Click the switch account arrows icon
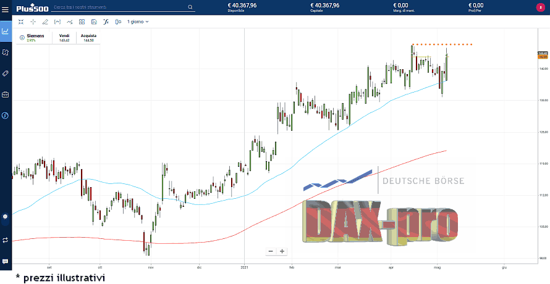 [5, 240]
